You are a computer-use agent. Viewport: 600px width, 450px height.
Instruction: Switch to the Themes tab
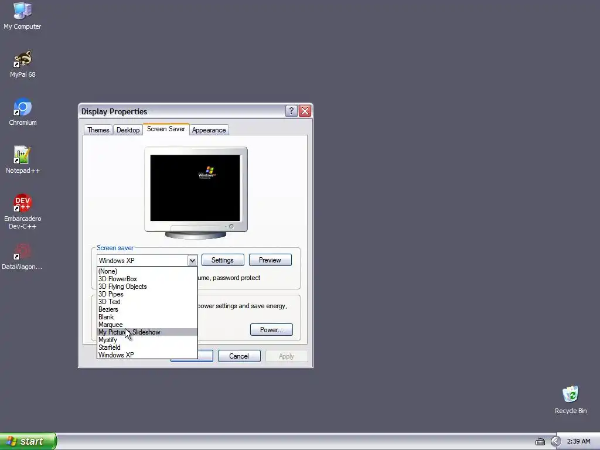click(98, 130)
